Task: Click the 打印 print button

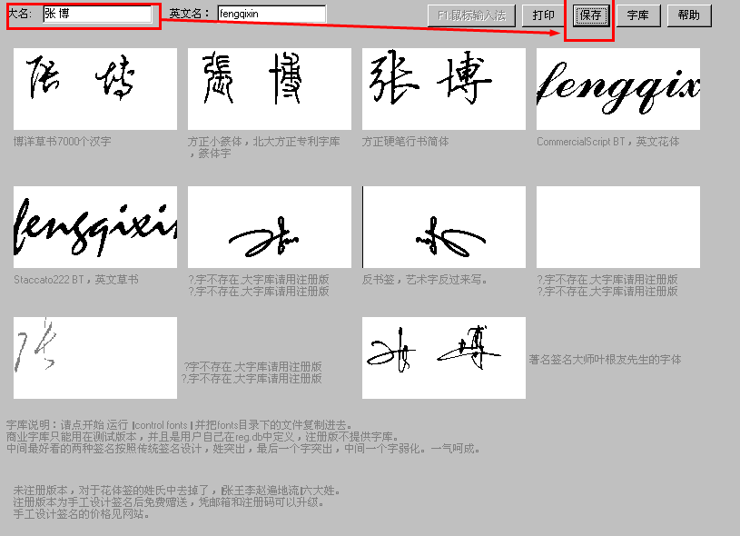Action: 543,15
